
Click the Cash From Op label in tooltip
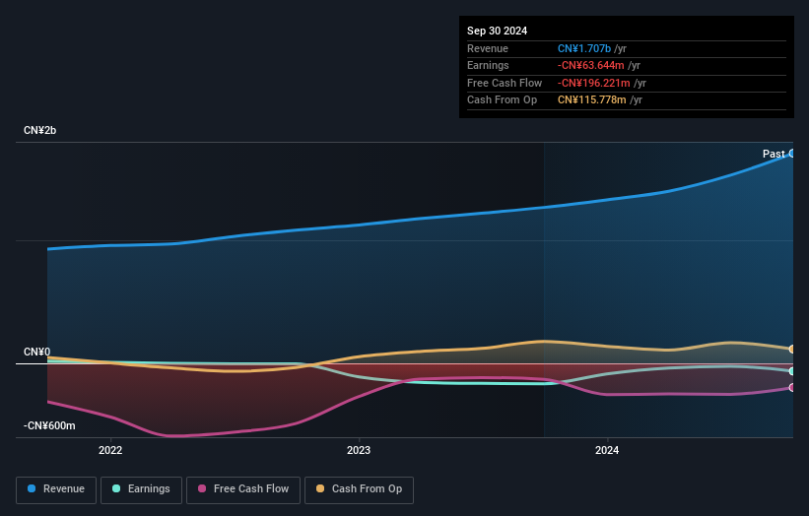502,100
